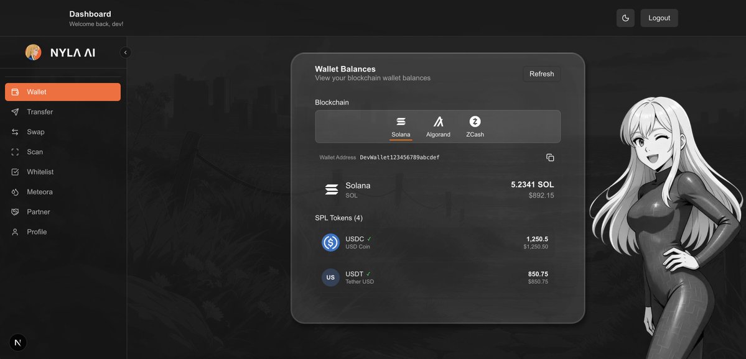The image size is (746, 359).
Task: Open the Partner section
Action: 14,211
